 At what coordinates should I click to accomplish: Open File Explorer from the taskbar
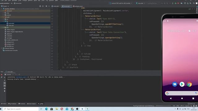[x=57, y=109]
